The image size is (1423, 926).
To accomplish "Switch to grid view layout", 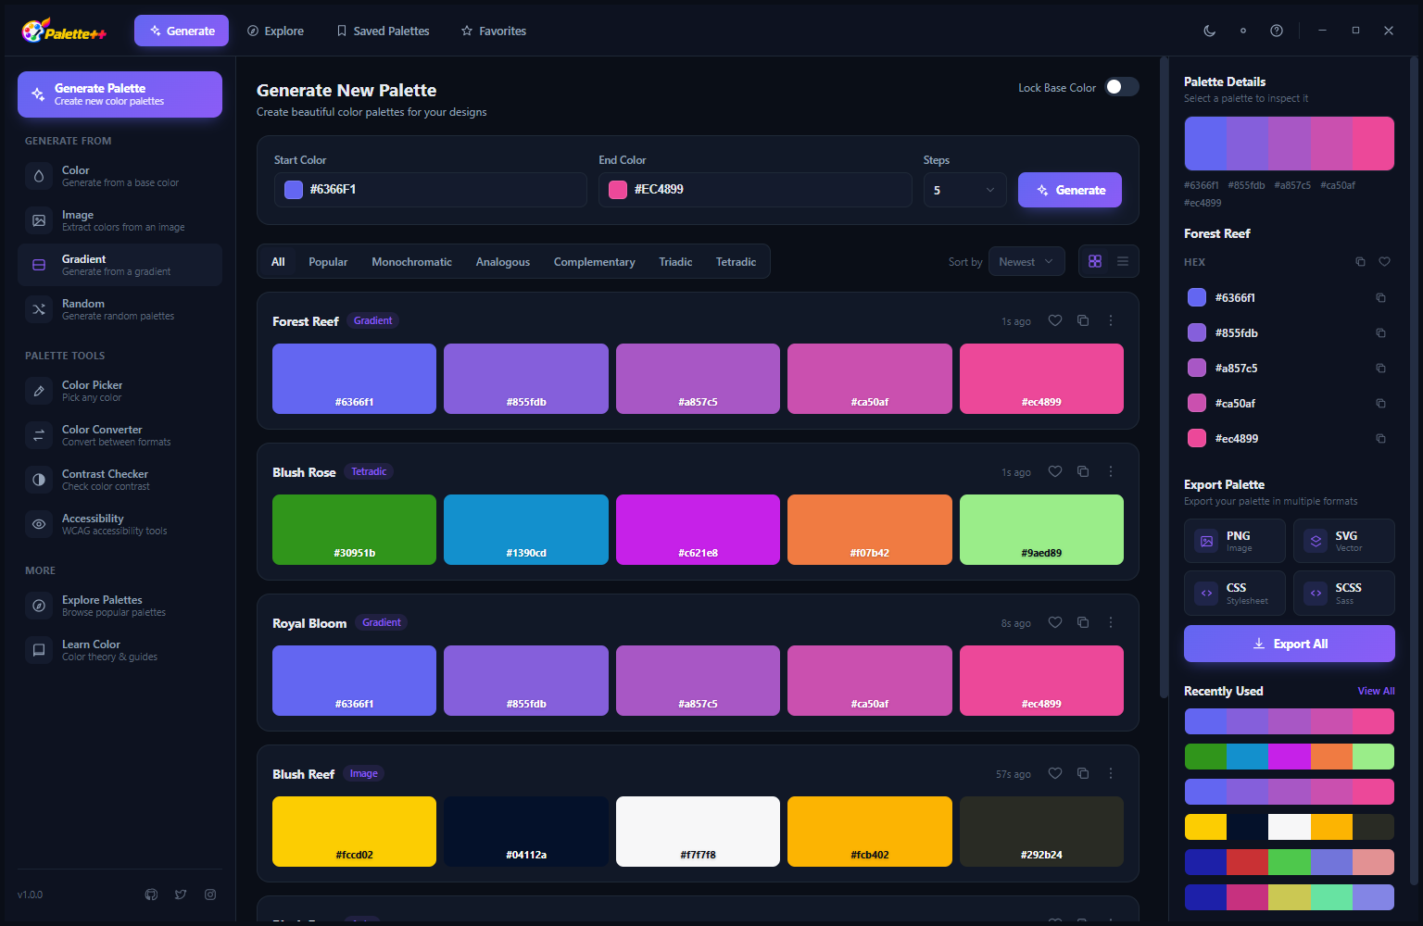I will coord(1095,261).
